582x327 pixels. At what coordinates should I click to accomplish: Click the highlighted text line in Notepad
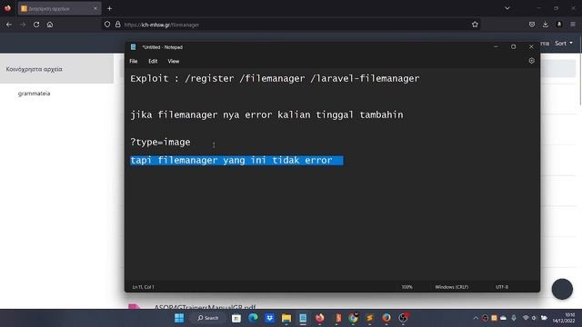[x=236, y=160]
